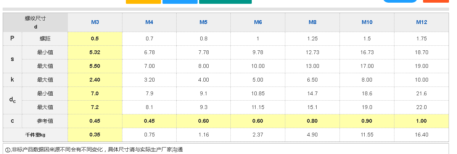
Task: Select the dc parameter row label
Action: pyautogui.click(x=13, y=100)
